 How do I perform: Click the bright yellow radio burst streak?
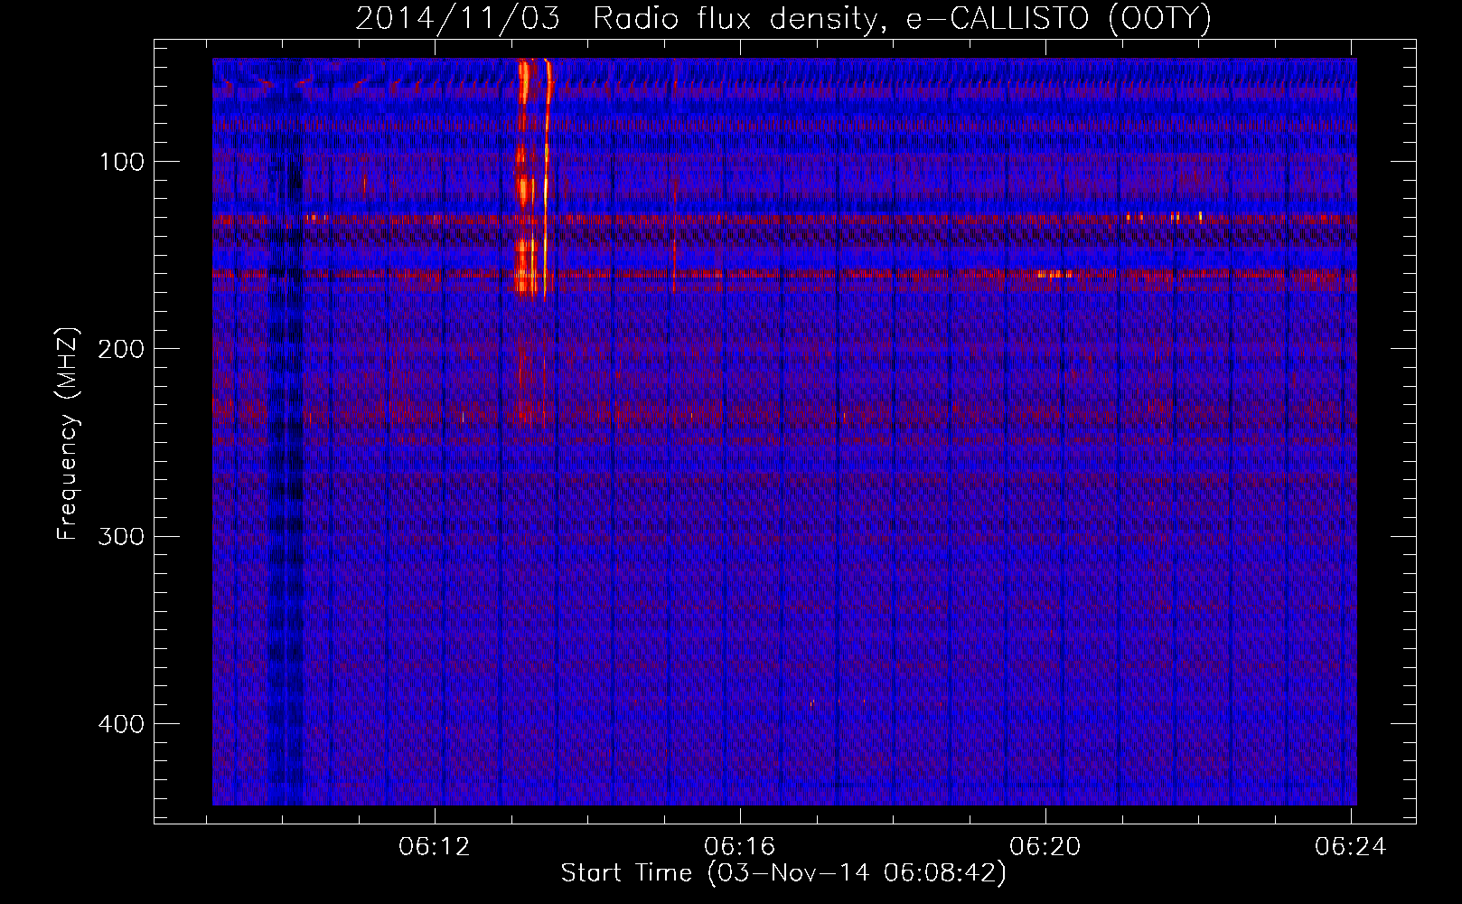[547, 181]
